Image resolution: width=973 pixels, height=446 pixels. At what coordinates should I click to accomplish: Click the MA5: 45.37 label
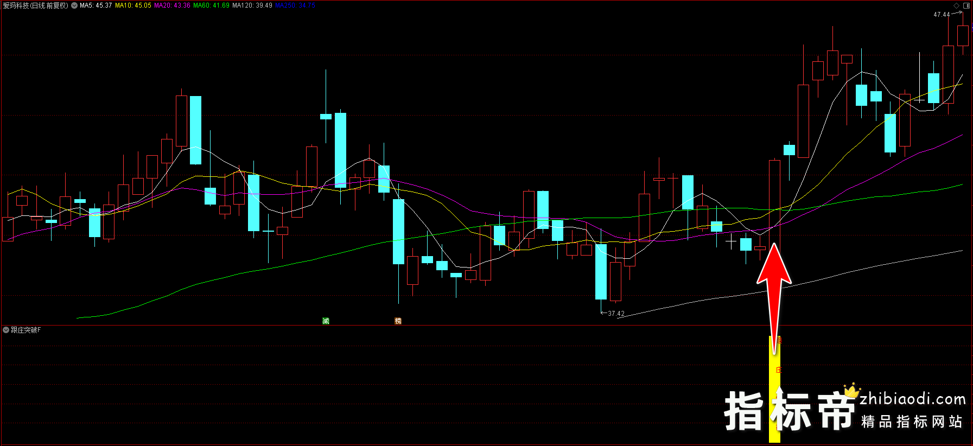tap(96, 5)
